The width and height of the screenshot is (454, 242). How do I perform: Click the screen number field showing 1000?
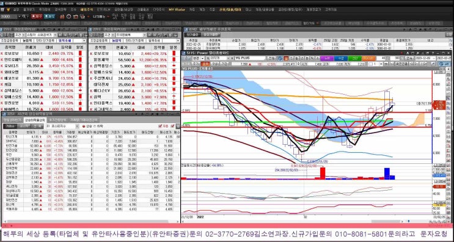[x=9, y=16]
